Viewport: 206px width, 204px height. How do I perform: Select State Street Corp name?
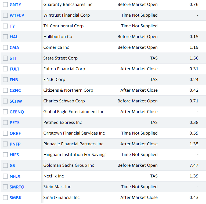60,58
